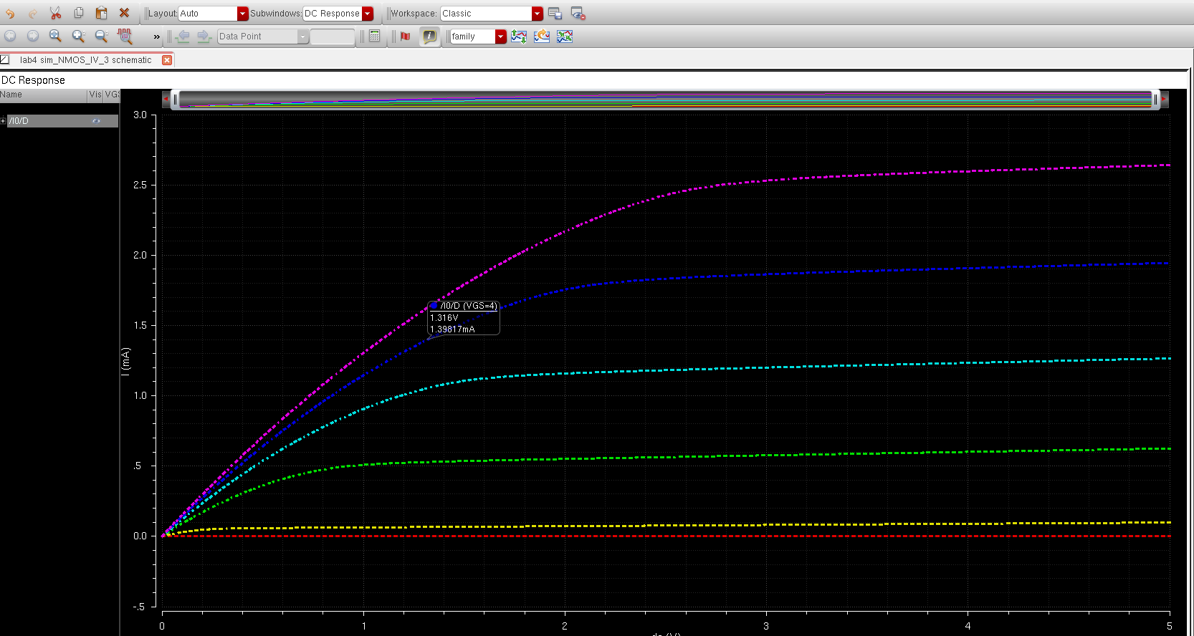
Task: Copy using the two-pages icon
Action: [x=79, y=13]
